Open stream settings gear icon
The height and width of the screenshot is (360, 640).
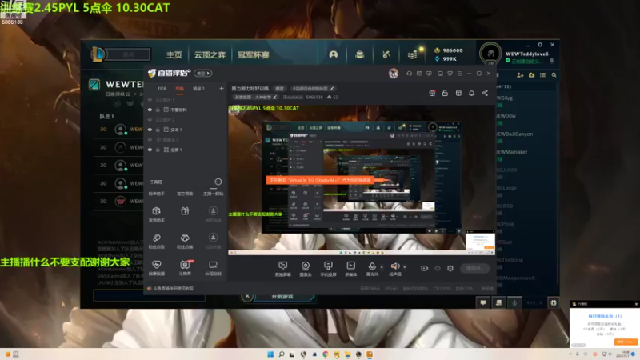(x=450, y=268)
